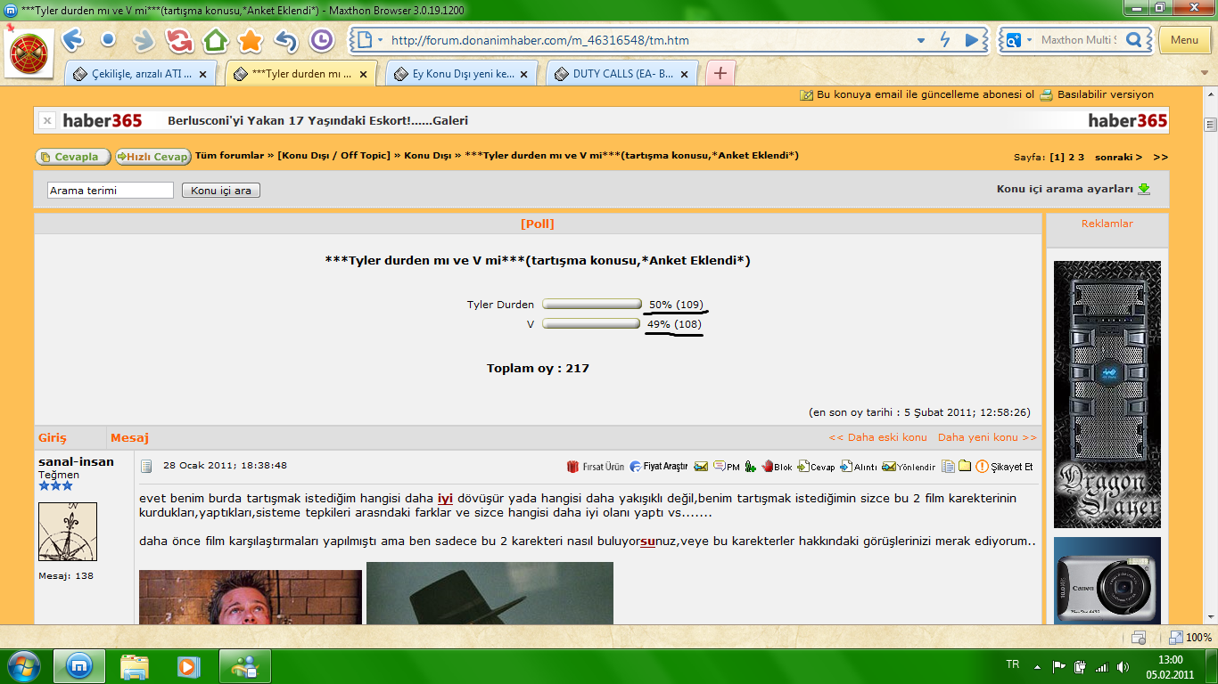Click the PM speech bubble icon
Screen dimensions: 1218x684
click(x=719, y=466)
